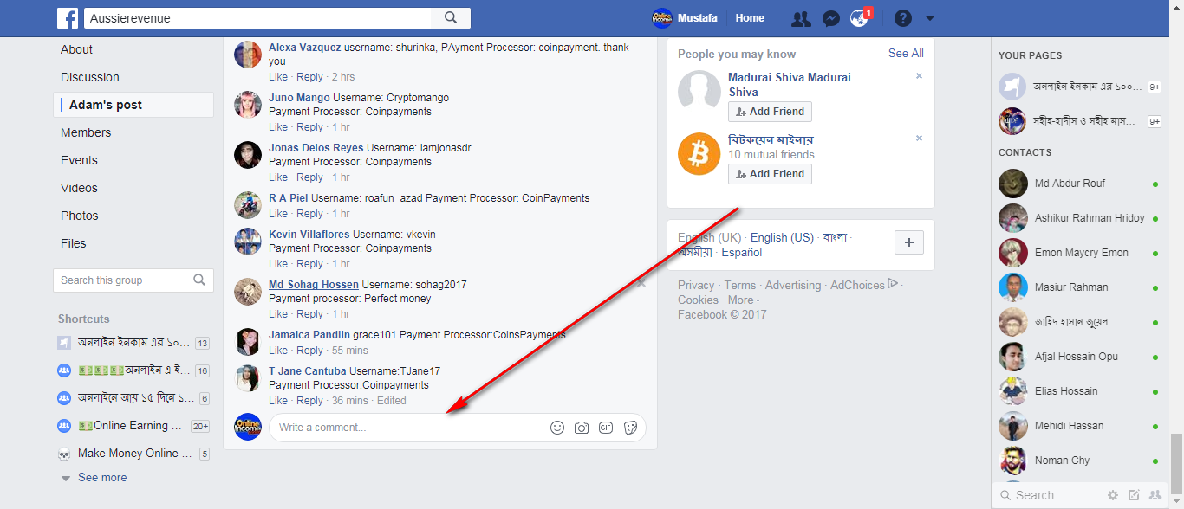Image resolution: width=1184 pixels, height=509 pixels.
Task: Open the Messenger icon in top bar
Action: point(830,18)
